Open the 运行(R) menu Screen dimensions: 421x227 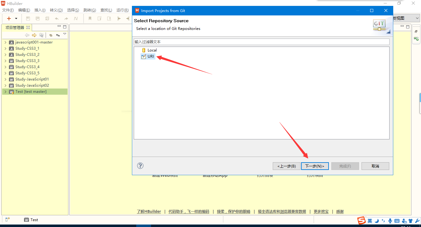(x=122, y=10)
